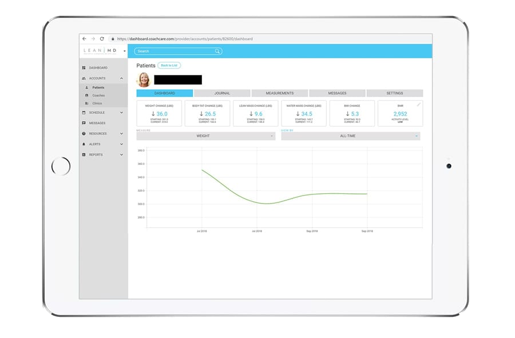
Task: Select Alerts in the sidebar
Action: pos(94,144)
